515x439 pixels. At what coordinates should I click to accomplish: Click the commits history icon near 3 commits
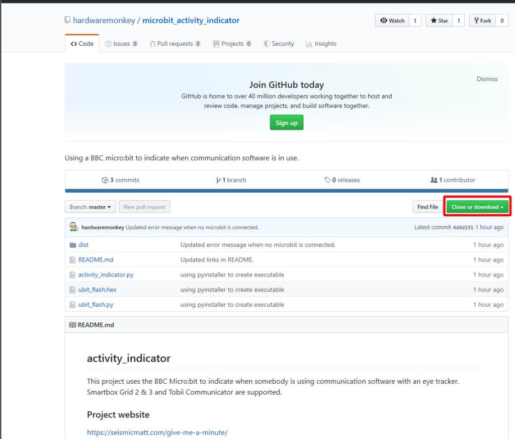pos(106,180)
